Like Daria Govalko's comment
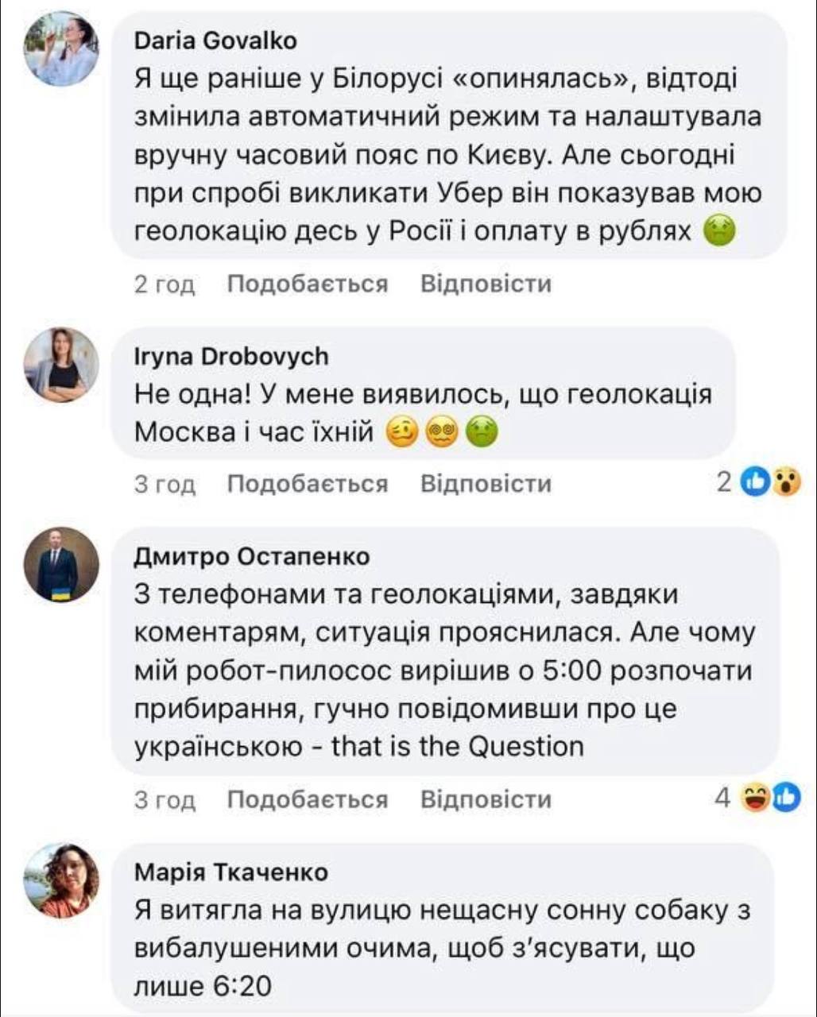This screenshot has width=817, height=1017. point(308,284)
